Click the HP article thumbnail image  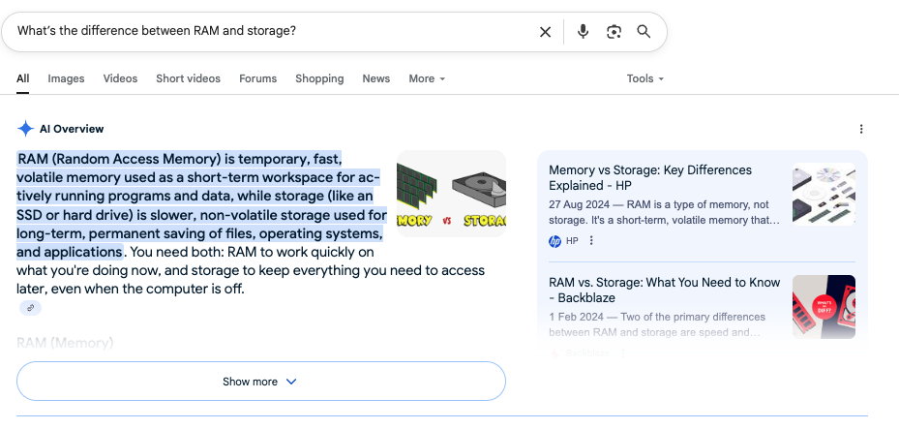pos(824,194)
